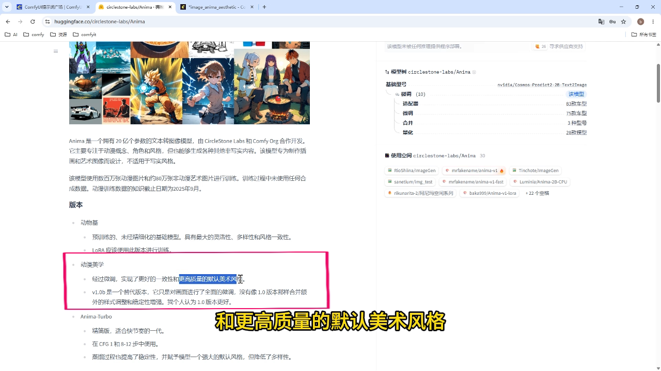Click the 版本 section heading
Viewport: 661px width, 371px height.
[x=76, y=205]
